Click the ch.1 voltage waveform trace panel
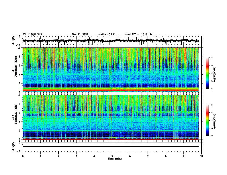The height and width of the screenshot is (175, 227). click(112, 41)
